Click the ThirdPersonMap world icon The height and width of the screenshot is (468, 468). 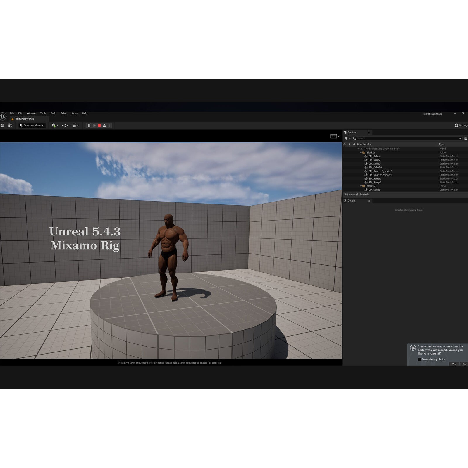362,149
